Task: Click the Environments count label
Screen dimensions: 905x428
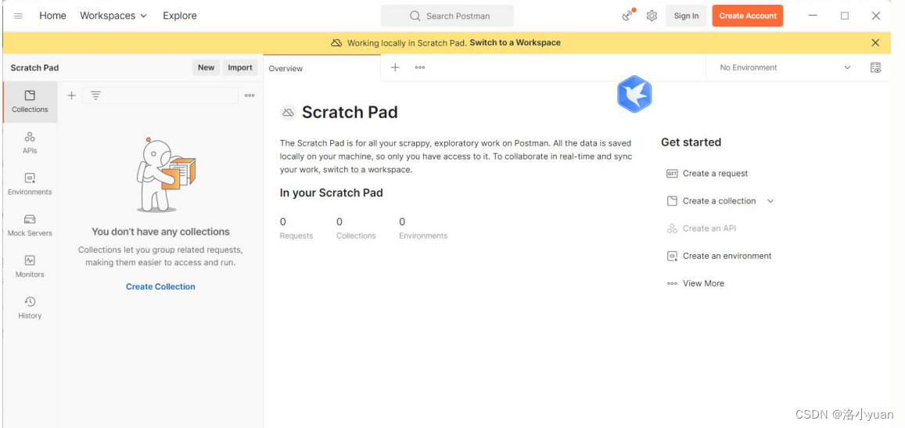Action: (423, 236)
